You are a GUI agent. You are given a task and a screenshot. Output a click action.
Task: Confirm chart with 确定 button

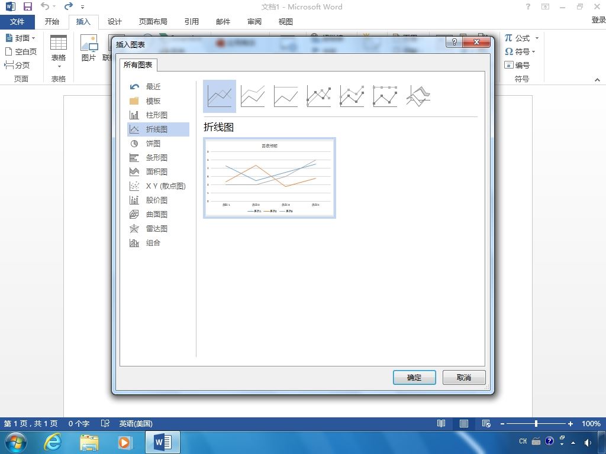click(x=414, y=377)
